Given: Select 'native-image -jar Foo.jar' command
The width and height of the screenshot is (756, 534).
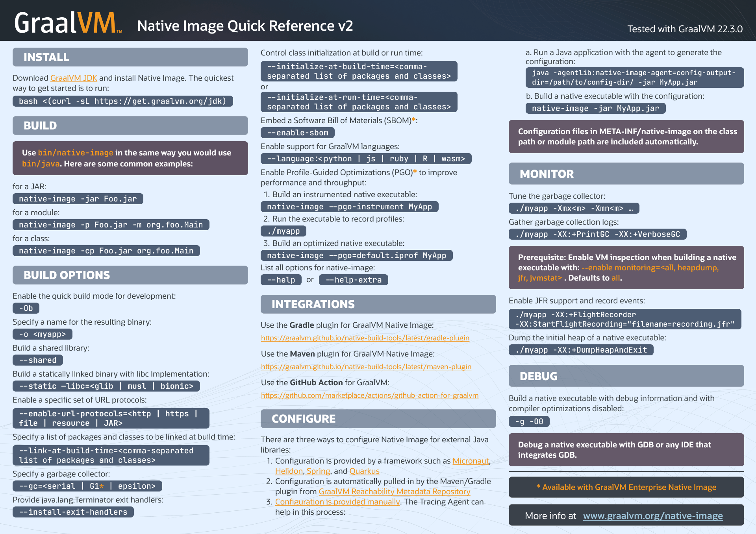Looking at the screenshot, I should [x=78, y=199].
